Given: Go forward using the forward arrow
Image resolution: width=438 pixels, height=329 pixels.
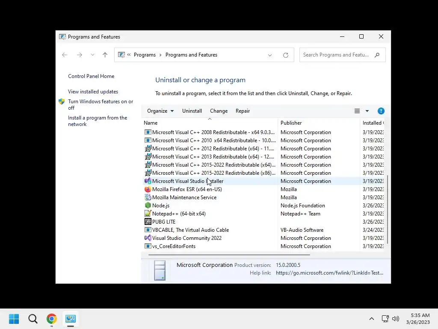Looking at the screenshot, I should click(x=79, y=55).
